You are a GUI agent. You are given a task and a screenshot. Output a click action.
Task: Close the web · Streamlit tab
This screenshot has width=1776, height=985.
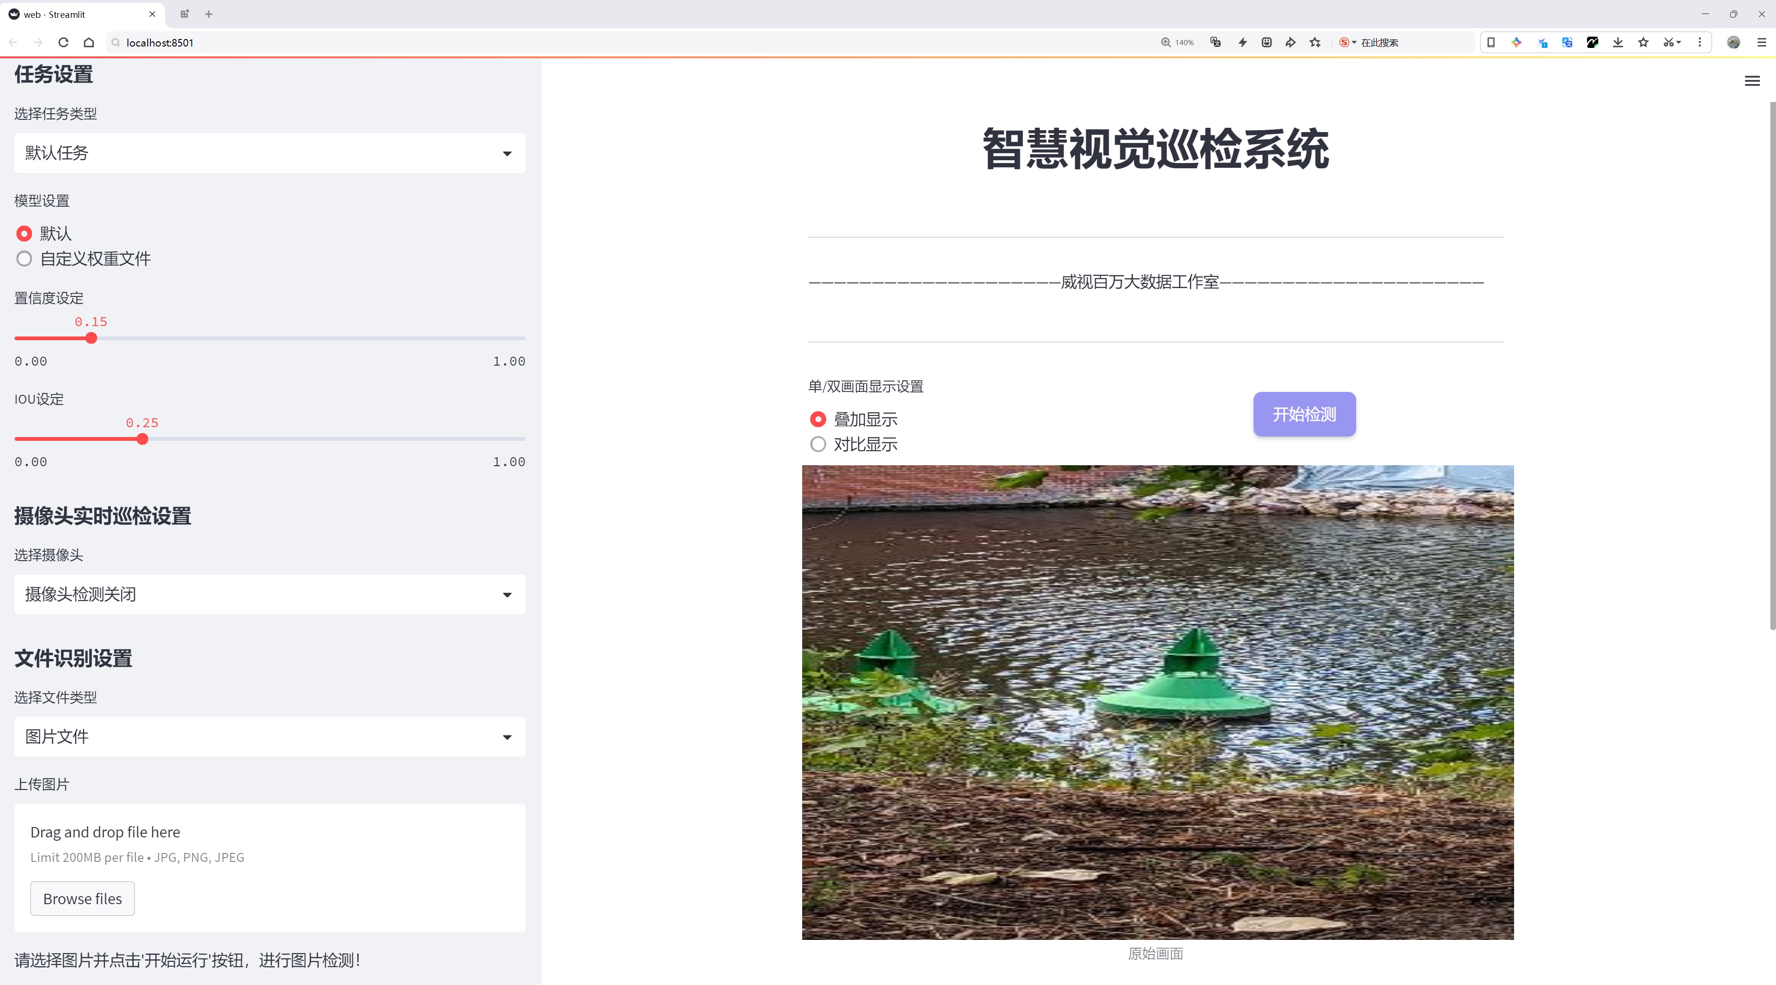click(152, 14)
